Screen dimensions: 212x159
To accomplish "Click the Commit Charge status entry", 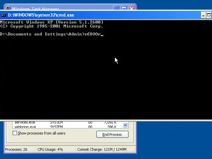I will pos(102,149).
